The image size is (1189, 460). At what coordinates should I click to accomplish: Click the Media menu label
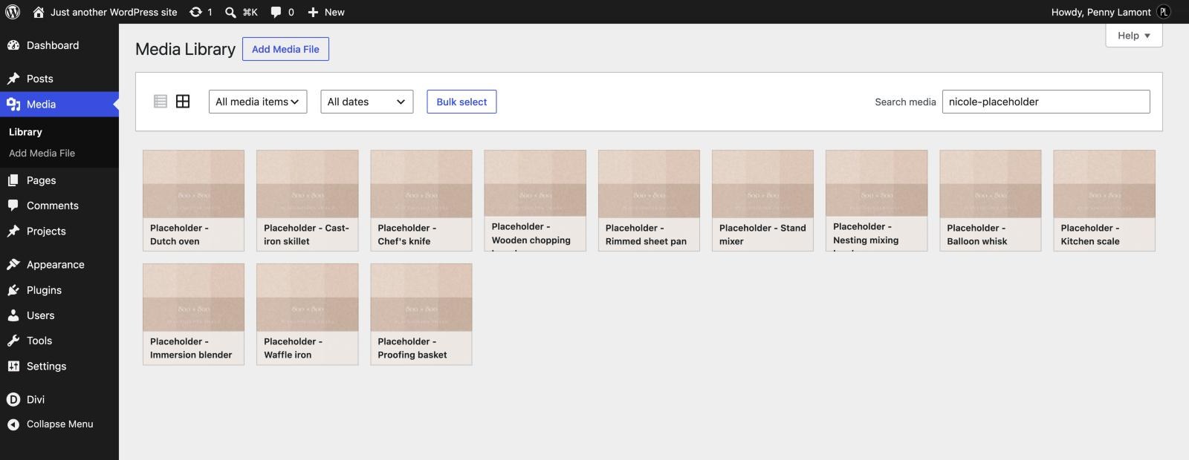coord(42,105)
